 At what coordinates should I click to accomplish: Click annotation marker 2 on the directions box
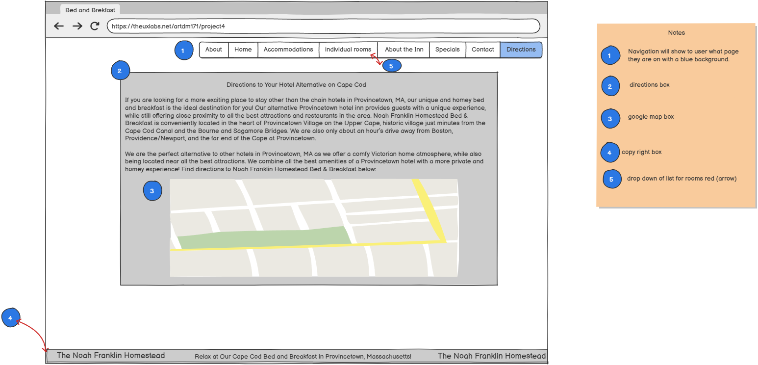120,71
